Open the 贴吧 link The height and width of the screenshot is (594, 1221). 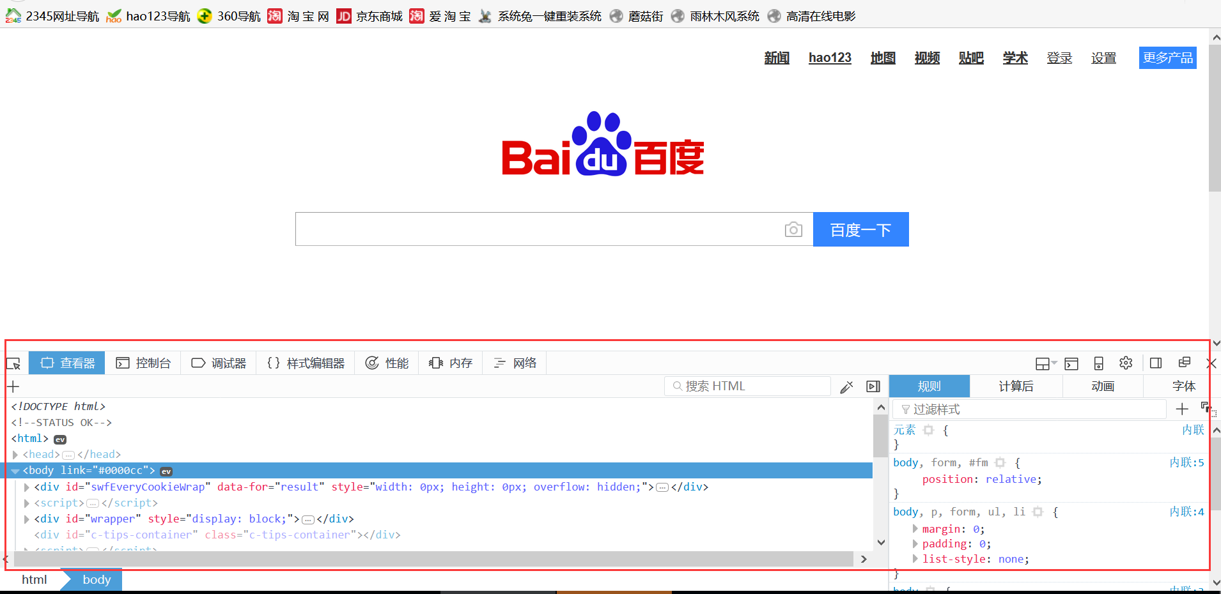[x=971, y=57]
